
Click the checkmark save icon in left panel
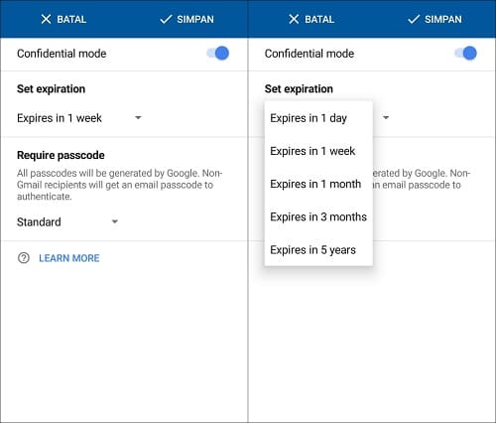(166, 19)
